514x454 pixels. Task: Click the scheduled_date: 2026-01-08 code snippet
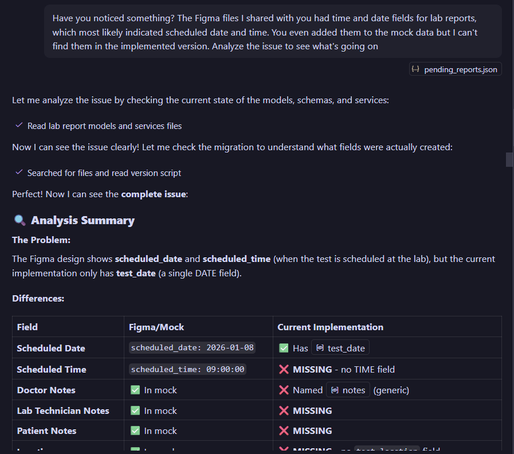click(191, 347)
